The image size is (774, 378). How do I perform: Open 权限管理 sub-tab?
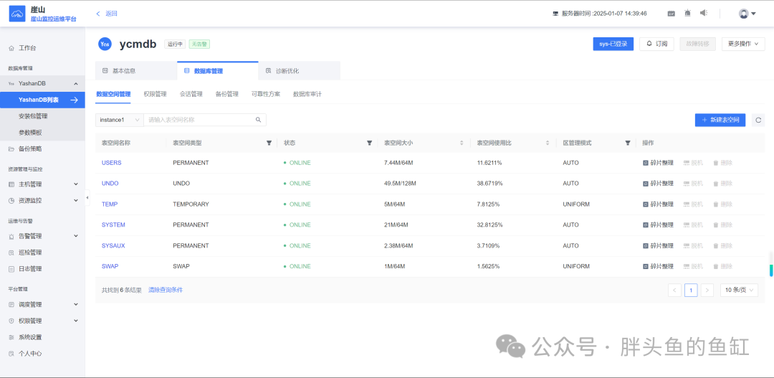click(x=155, y=94)
